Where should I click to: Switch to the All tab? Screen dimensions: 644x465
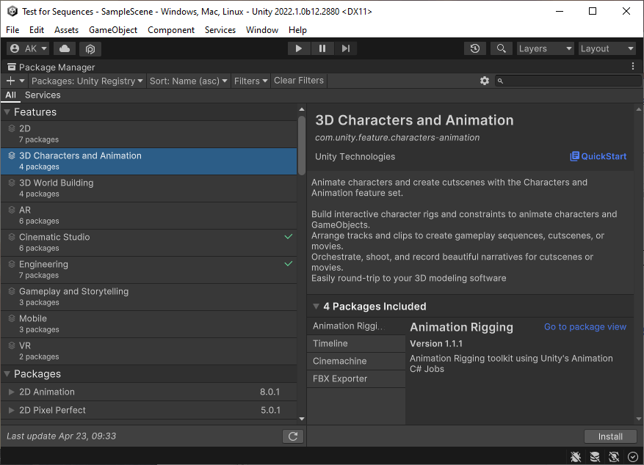(x=11, y=95)
